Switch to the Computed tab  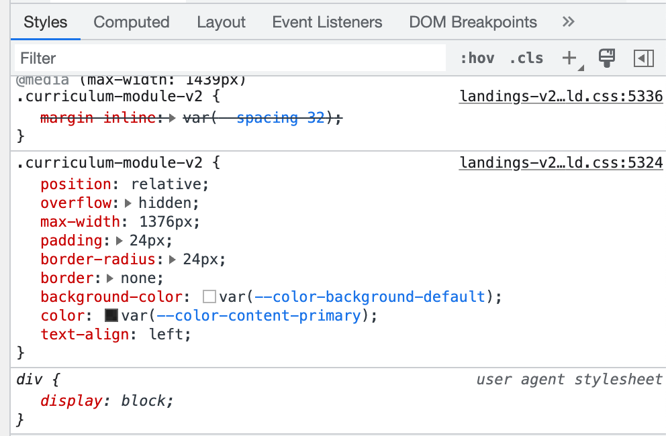pyautogui.click(x=132, y=22)
